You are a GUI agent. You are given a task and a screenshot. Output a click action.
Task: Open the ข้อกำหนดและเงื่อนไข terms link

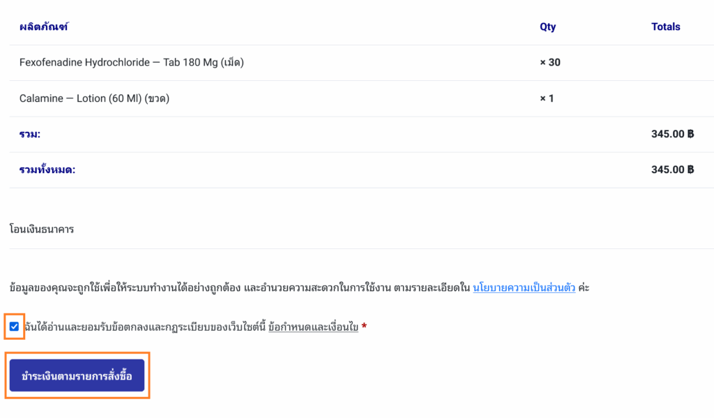pos(313,327)
